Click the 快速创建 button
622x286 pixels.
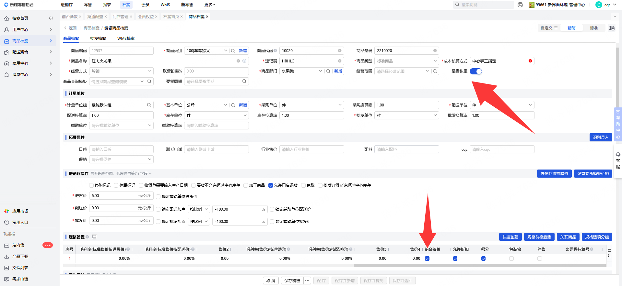tap(511, 237)
